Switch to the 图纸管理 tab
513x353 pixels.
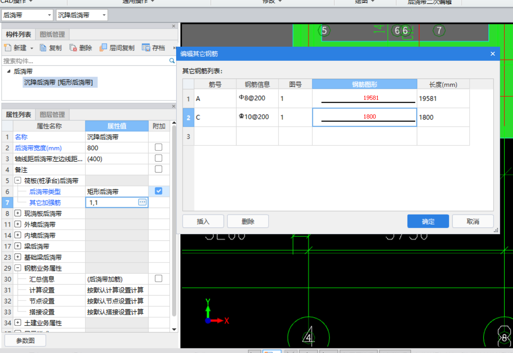(52, 34)
